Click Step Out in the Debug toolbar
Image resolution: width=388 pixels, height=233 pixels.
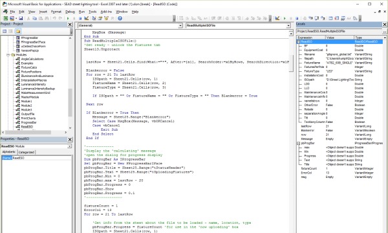[x=323, y=18]
